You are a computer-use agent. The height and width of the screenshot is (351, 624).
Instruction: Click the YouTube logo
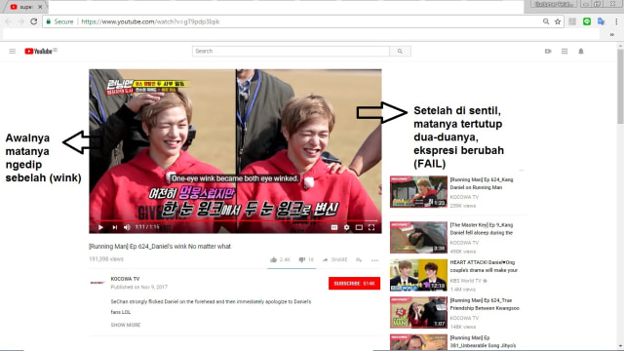coord(39,51)
